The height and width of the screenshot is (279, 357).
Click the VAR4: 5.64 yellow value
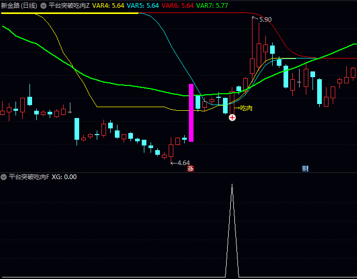tap(108, 6)
